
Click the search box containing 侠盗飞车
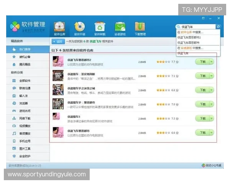196,27
